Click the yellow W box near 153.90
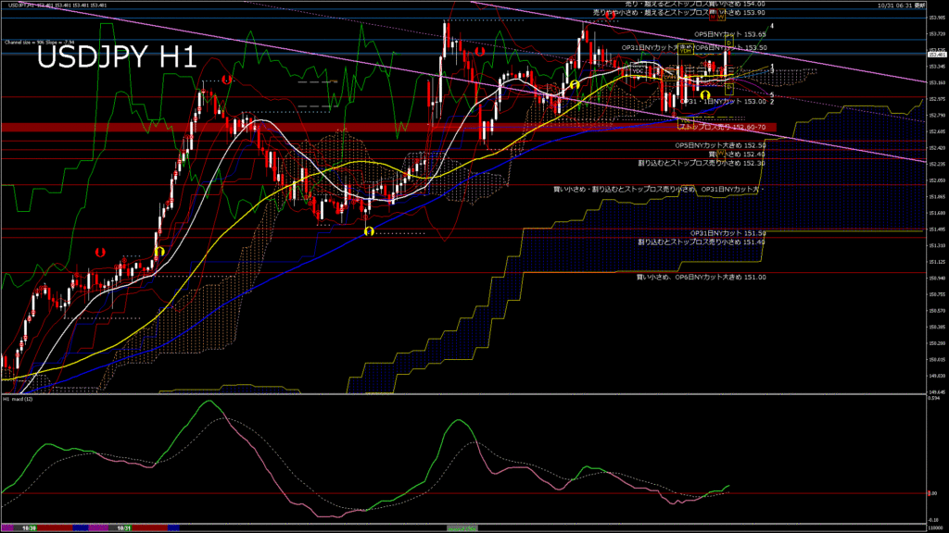Image resolution: width=949 pixels, height=533 pixels. (721, 17)
